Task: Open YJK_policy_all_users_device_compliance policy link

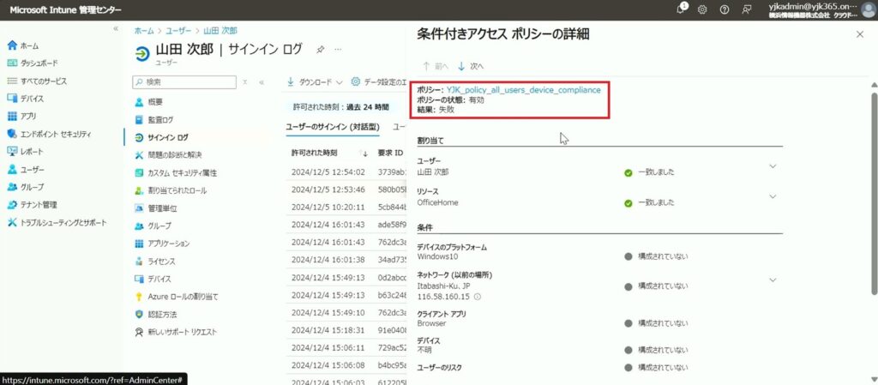Action: click(x=524, y=90)
